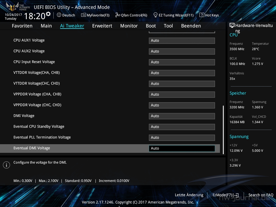The image size is (276, 207).
Task: Click the globe language icon
Action: pos(59,15)
